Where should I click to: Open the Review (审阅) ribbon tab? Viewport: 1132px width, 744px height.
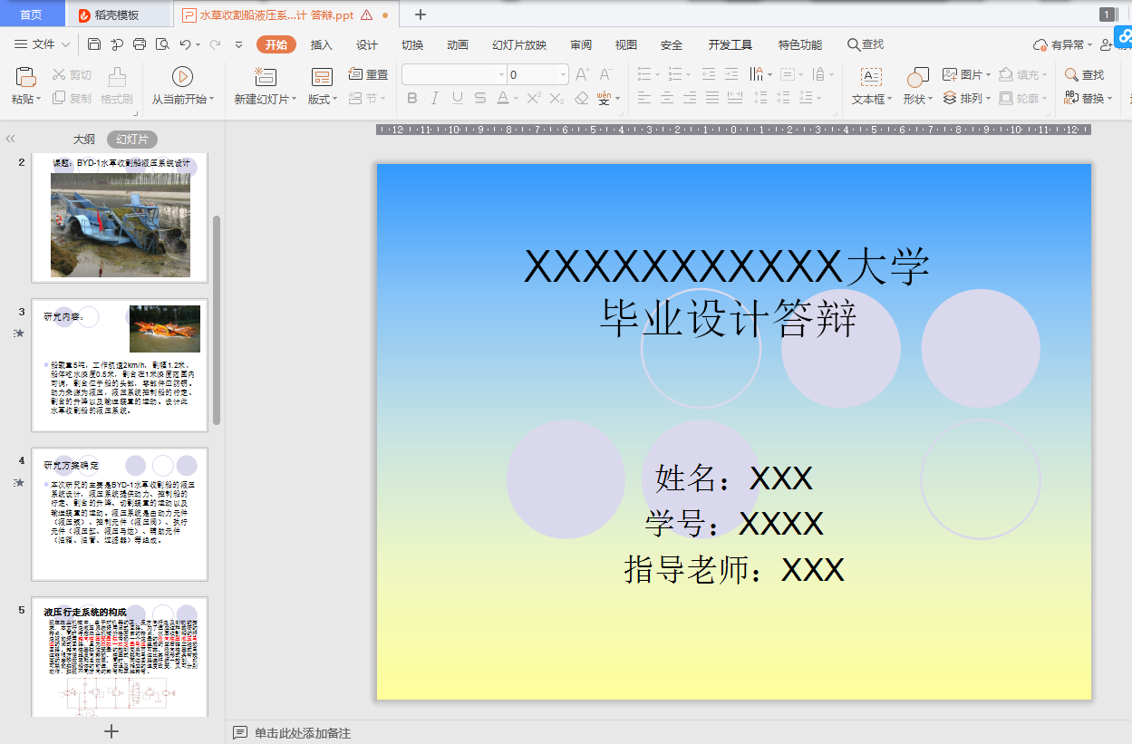tap(581, 44)
